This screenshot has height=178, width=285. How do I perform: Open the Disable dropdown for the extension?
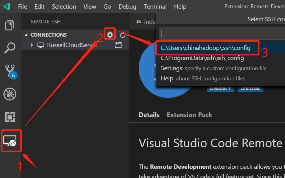click(x=220, y=89)
